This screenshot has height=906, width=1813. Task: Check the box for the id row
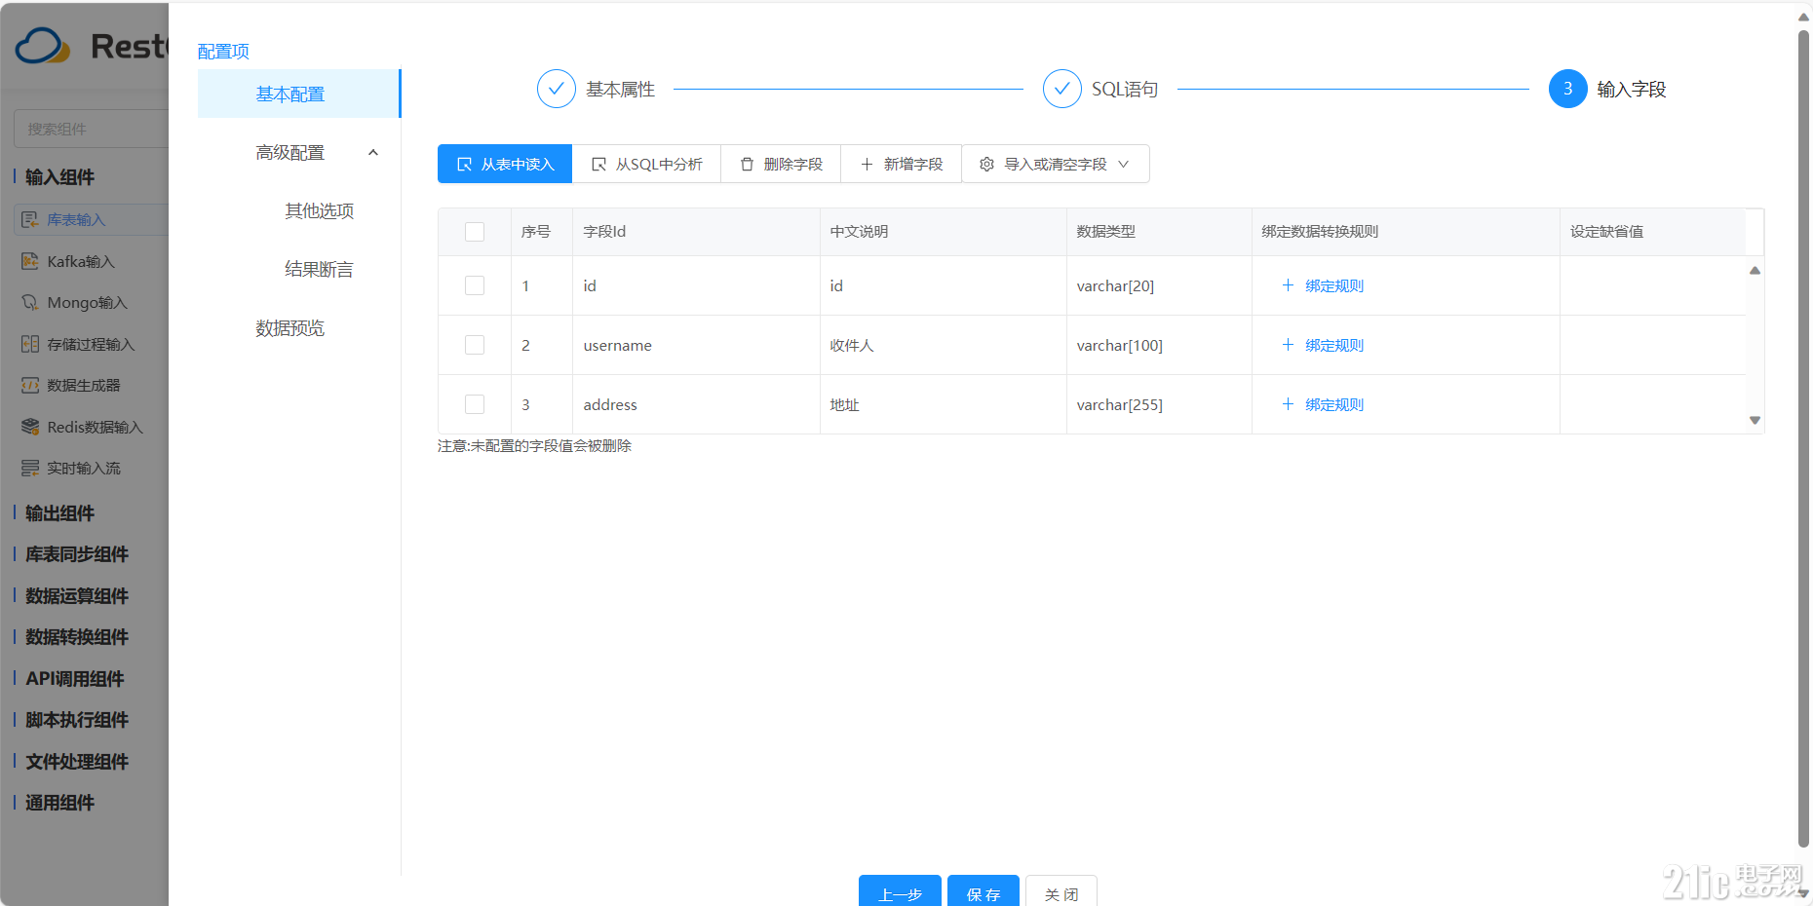pyautogui.click(x=475, y=285)
